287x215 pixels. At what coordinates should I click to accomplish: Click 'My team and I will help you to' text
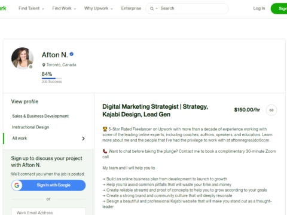[129, 168]
